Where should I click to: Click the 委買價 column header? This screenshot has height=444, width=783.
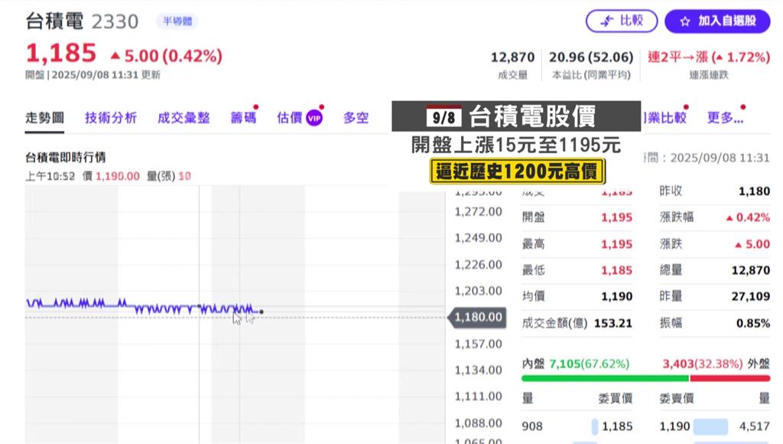tap(616, 399)
